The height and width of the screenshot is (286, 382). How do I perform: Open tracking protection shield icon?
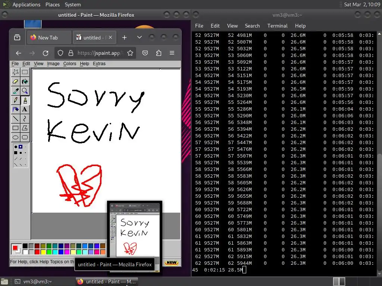click(x=60, y=53)
